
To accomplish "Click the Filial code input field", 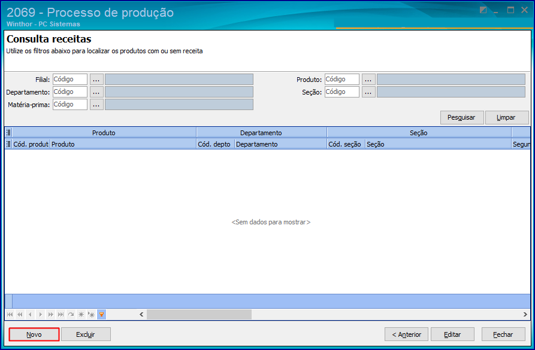I will 70,79.
